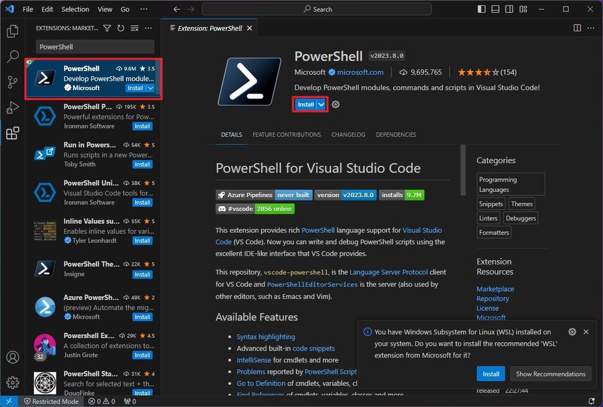Click inside the PowerShell extension search field
603x407 pixels.
(x=94, y=47)
